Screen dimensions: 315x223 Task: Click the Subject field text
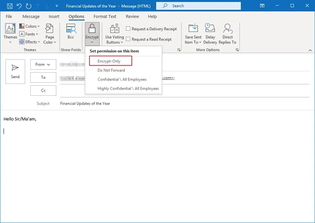tap(85, 103)
